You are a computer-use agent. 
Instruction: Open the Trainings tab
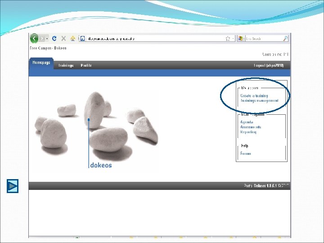[66, 65]
